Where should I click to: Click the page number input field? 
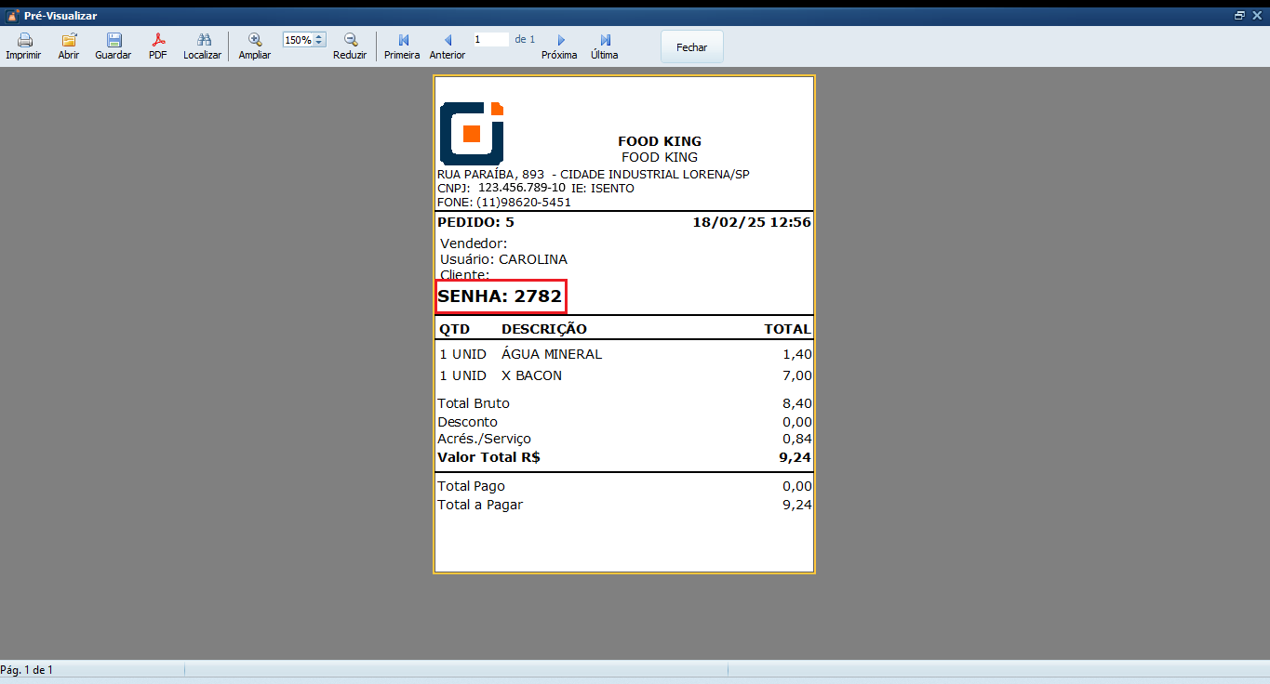(x=490, y=40)
